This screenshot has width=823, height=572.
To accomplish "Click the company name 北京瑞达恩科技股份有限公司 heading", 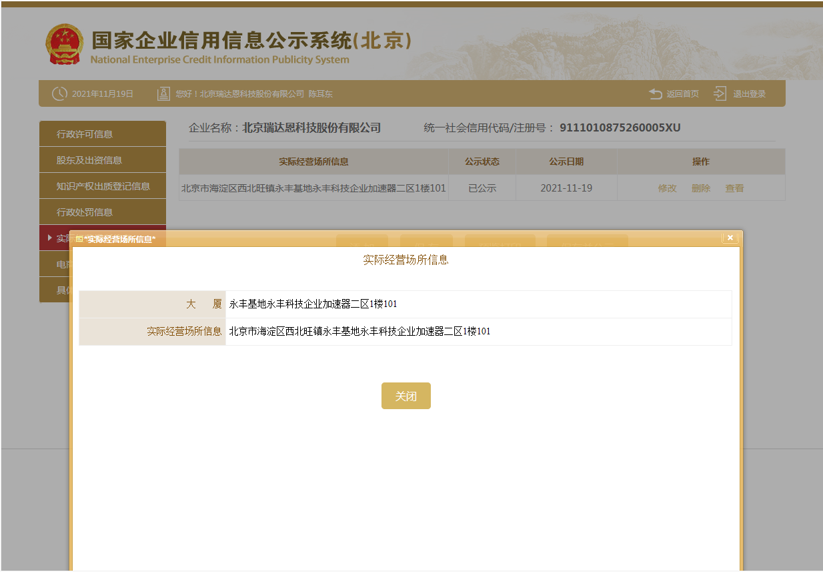I will [x=311, y=127].
